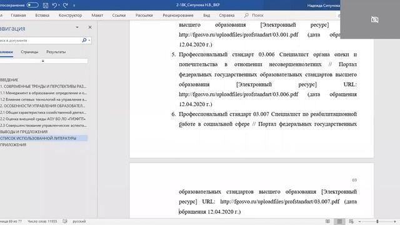Switch to Print Layout view icon
400x225 pixels.
(339, 221)
